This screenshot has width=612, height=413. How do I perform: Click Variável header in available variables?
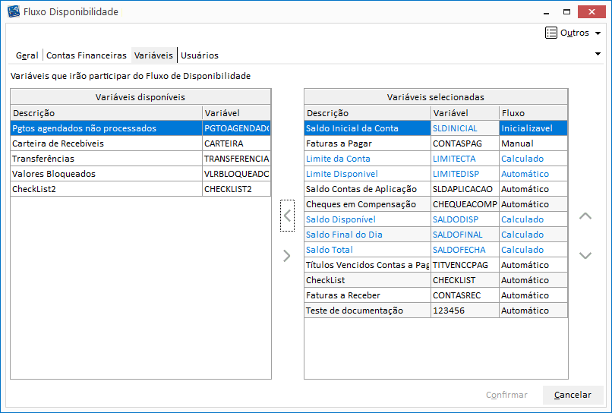(237, 113)
